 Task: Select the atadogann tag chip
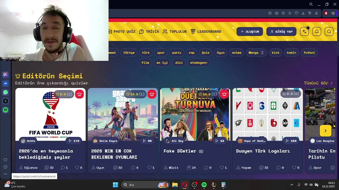[199, 63]
